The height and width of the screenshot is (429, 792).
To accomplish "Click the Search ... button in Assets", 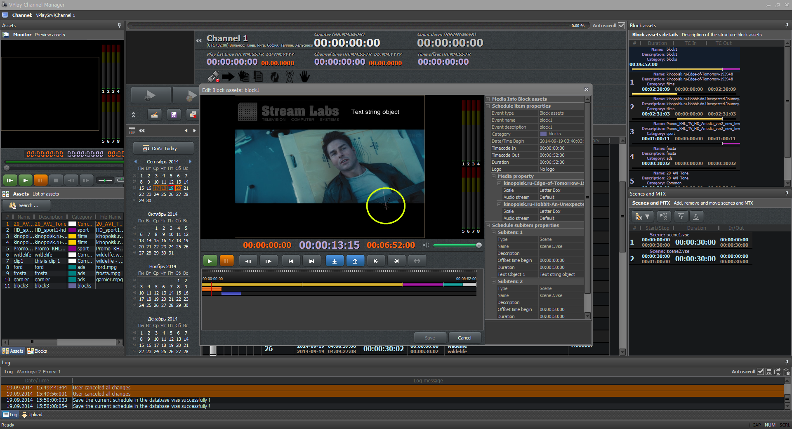I will pyautogui.click(x=26, y=205).
